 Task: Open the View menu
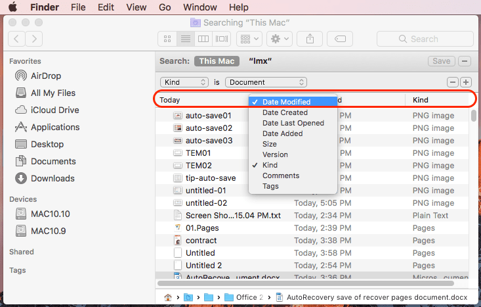tap(136, 7)
